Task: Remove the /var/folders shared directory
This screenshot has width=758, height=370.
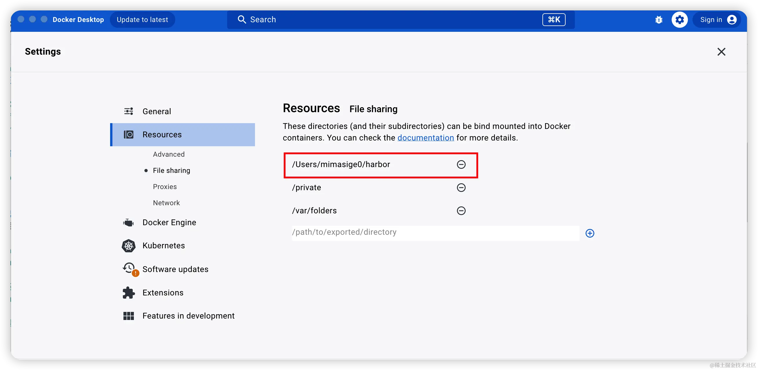Action: click(461, 211)
